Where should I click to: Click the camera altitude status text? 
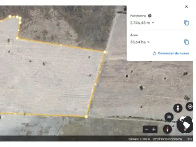[139, 139]
